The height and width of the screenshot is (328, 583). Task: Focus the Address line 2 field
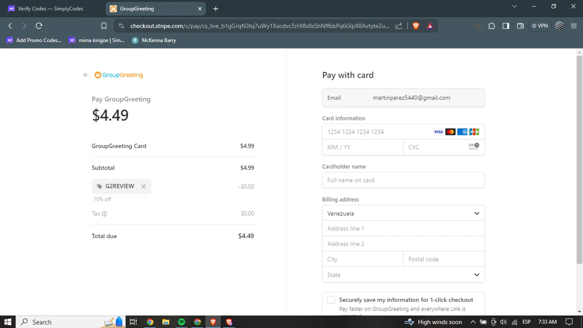coord(403,244)
